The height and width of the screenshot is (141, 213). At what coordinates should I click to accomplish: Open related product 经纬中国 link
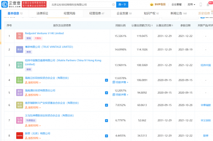[x=206, y=65]
